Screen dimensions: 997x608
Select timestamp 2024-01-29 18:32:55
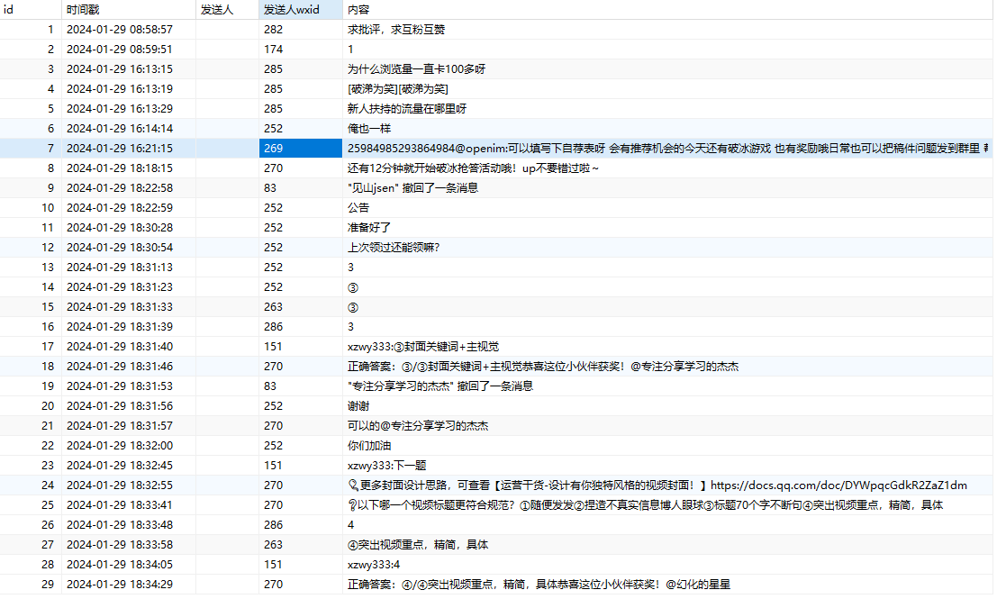click(x=129, y=485)
